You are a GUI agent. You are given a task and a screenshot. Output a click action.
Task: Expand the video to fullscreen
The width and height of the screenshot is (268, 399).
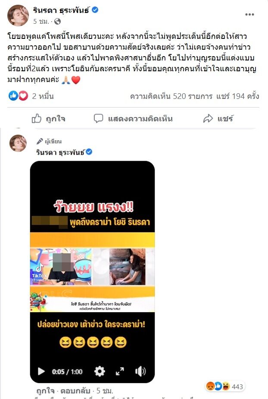tap(120, 371)
